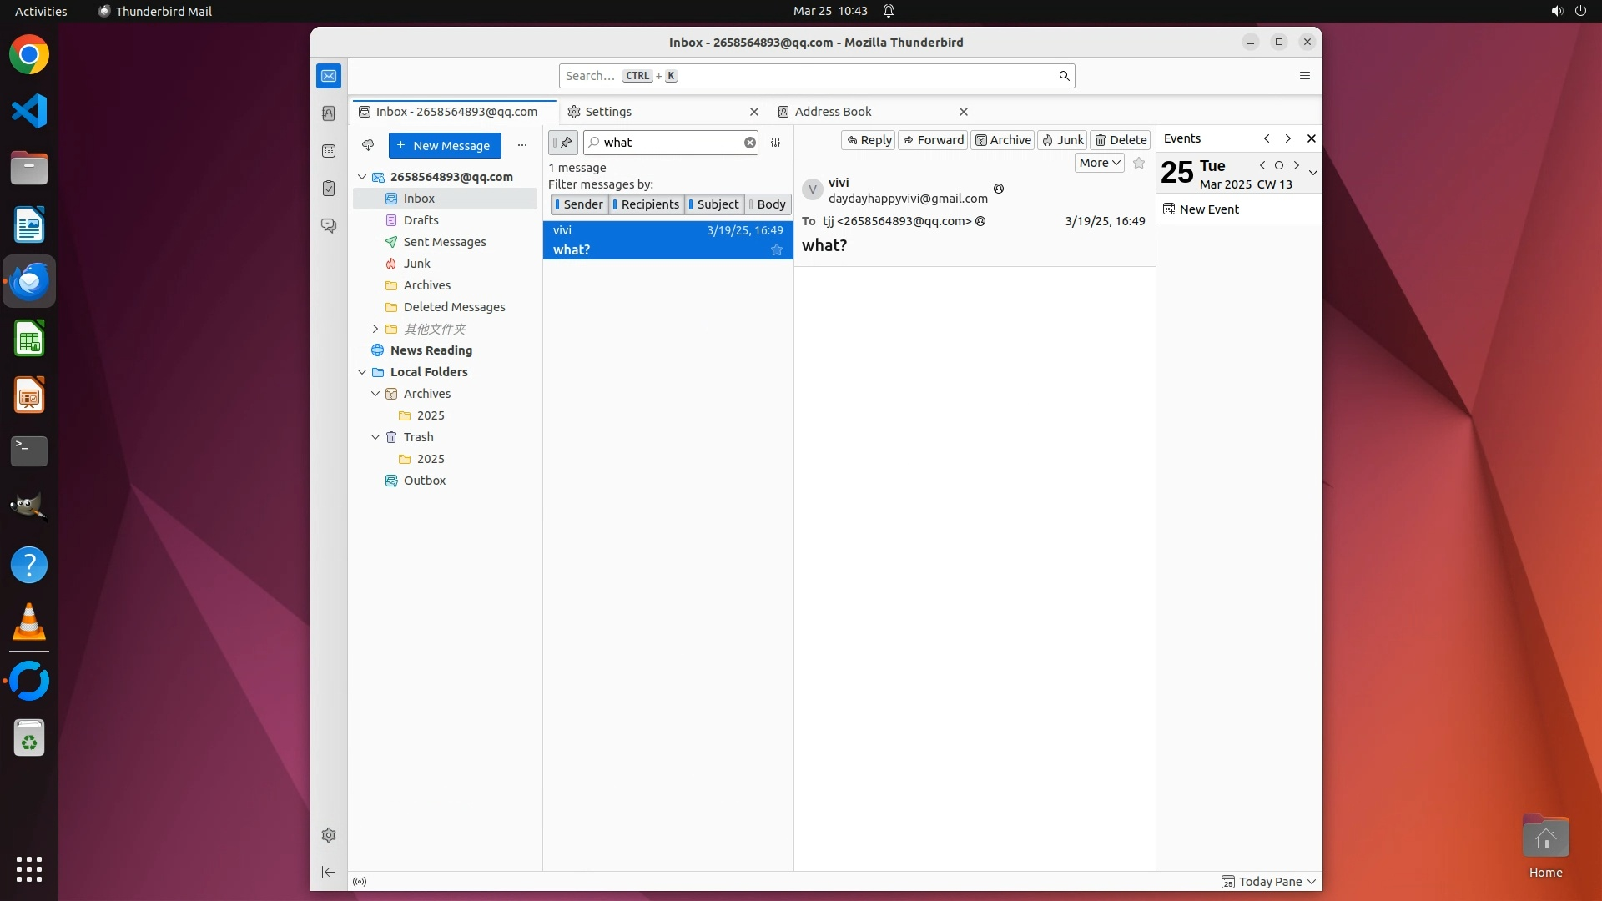The image size is (1602, 901).
Task: Open the Chat space icon
Action: [329, 226]
